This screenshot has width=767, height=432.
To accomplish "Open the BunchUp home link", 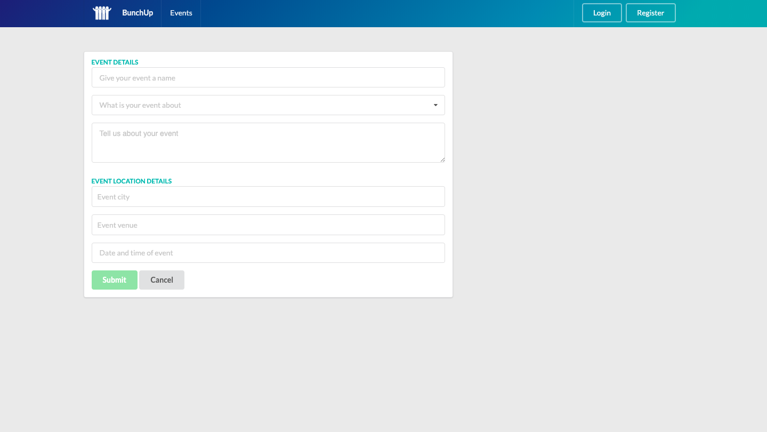I will (x=138, y=13).
